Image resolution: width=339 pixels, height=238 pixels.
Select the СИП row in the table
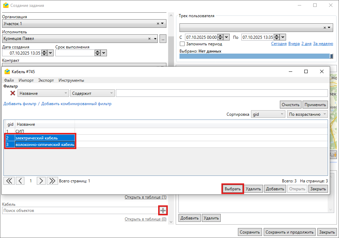coord(20,131)
